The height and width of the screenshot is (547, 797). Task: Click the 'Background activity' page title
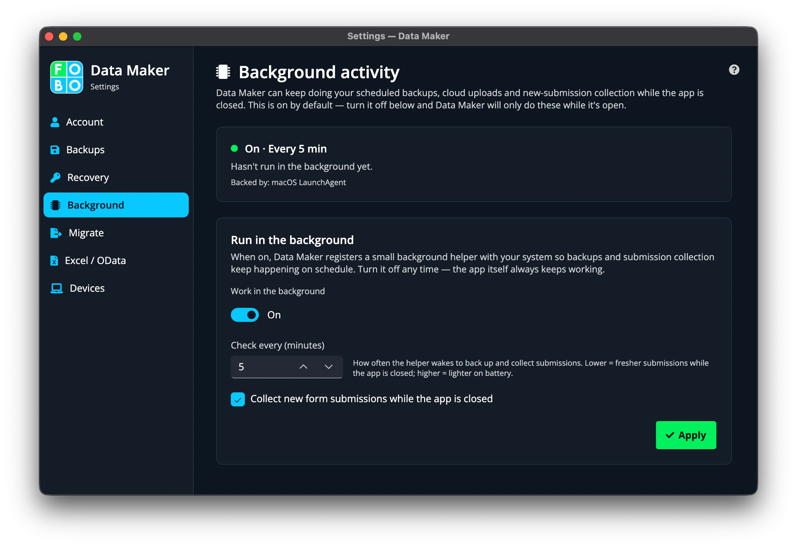coord(319,72)
